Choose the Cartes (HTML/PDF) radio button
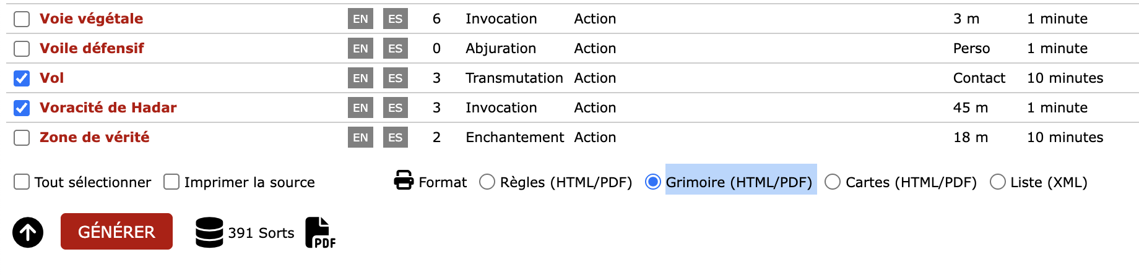 pos(833,182)
